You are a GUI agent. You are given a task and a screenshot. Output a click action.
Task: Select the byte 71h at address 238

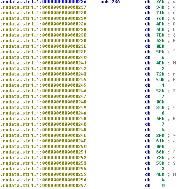point(160,13)
